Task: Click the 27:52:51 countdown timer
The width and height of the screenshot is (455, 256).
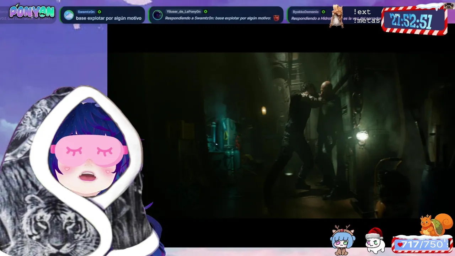Action: 414,21
